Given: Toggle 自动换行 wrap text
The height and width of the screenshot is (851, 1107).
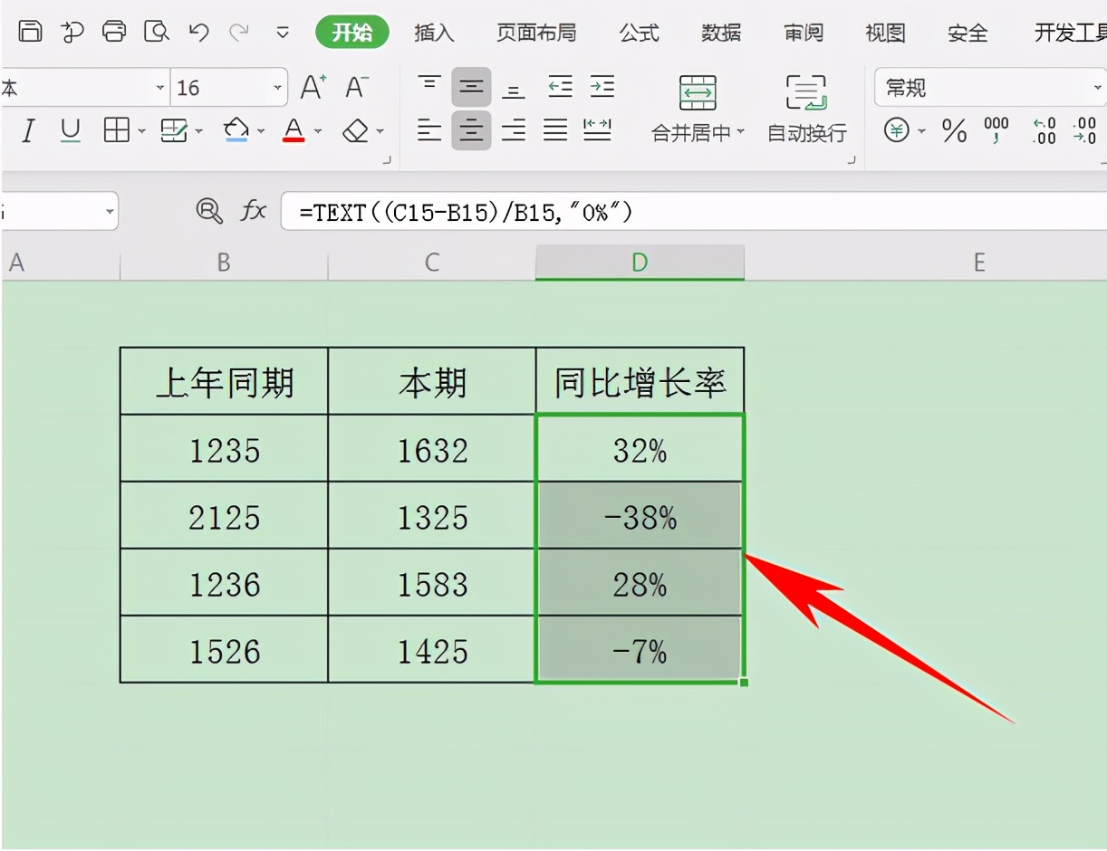Looking at the screenshot, I should (x=804, y=109).
